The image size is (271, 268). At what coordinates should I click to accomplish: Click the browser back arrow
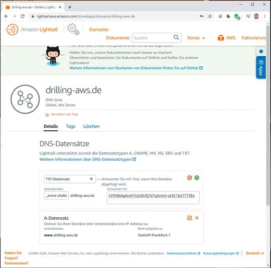coord(6,16)
